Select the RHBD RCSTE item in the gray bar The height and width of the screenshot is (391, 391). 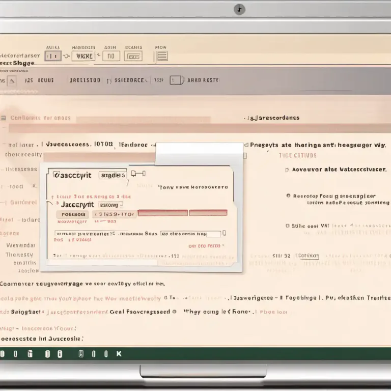pyautogui.click(x=203, y=80)
